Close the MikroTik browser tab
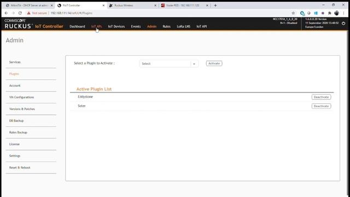The image size is (350, 197). tap(52, 5)
